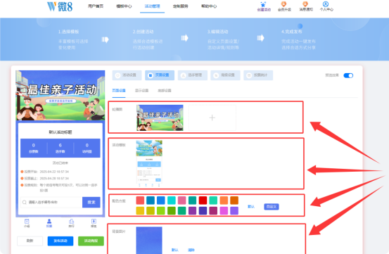Pick the coral red color swatch
389x254 pixels.
pos(140,200)
